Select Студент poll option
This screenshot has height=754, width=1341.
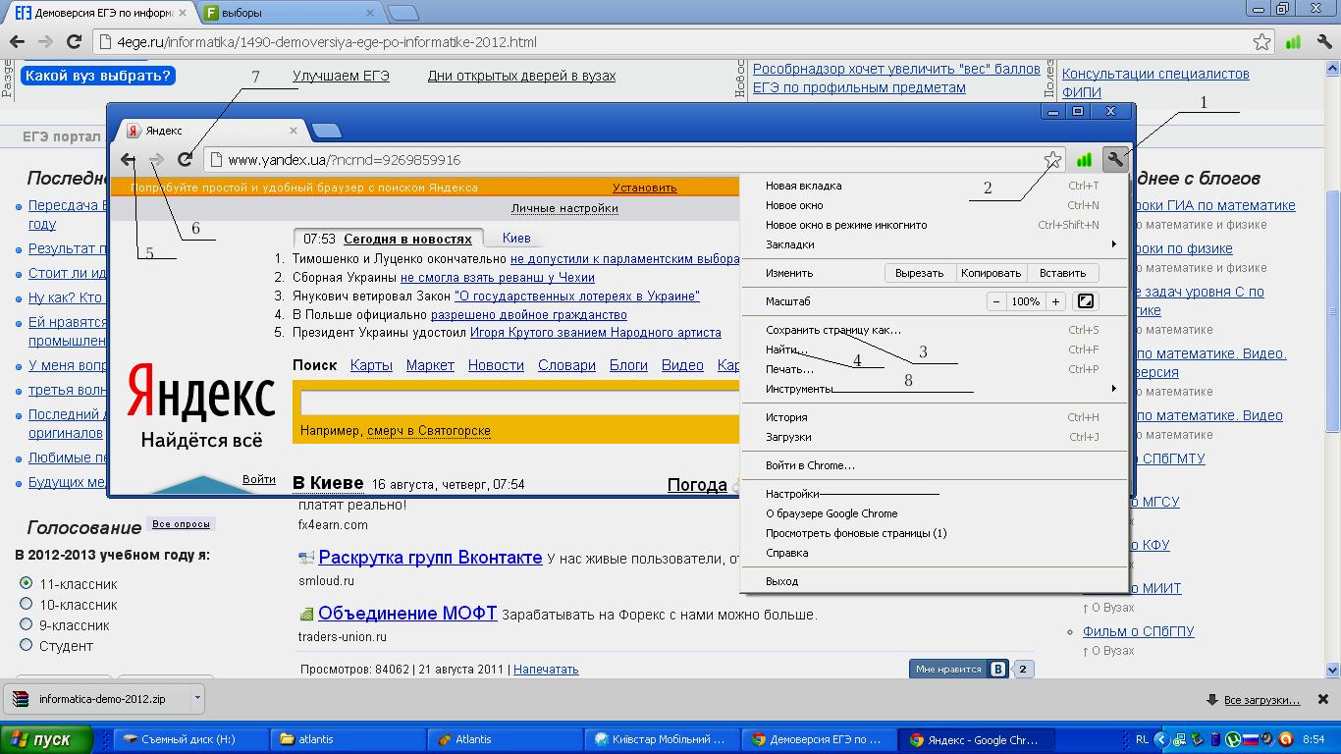pos(27,645)
